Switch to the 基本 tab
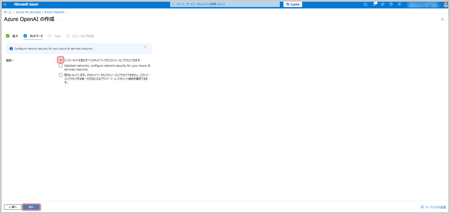 point(12,36)
